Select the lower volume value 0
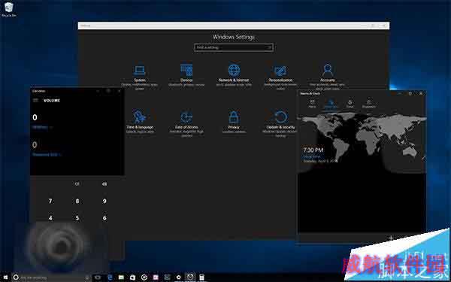The height and width of the screenshot is (282, 451). pos(35,144)
